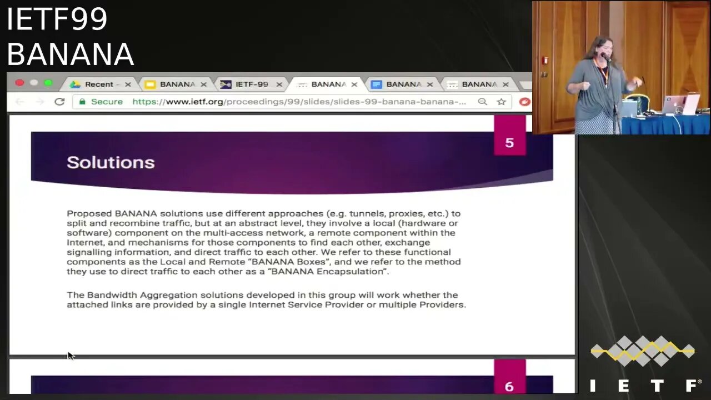The height and width of the screenshot is (400, 711).
Task: Click the blue favicon on the BANANA tab
Action: [x=376, y=84]
